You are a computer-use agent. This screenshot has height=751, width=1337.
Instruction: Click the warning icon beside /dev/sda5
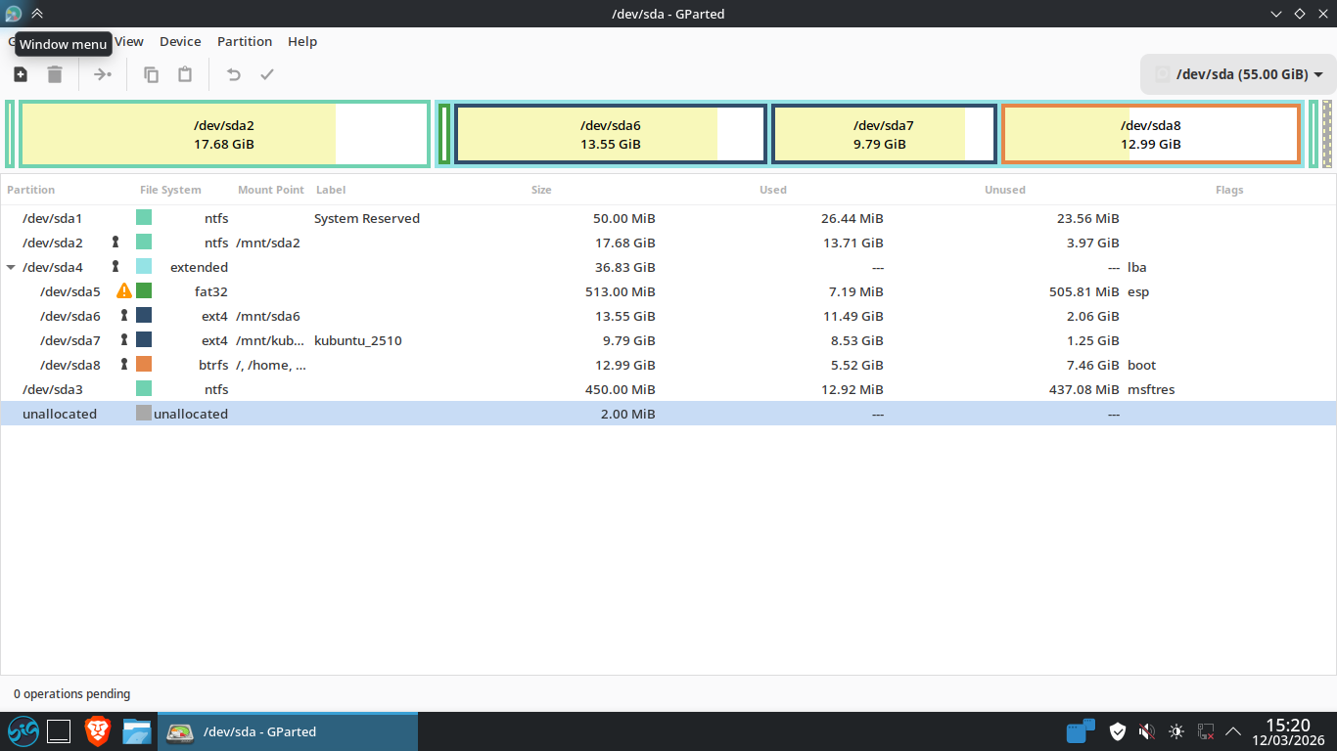click(x=124, y=291)
